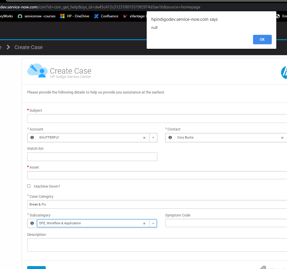Click into the Subject field

(x=156, y=119)
